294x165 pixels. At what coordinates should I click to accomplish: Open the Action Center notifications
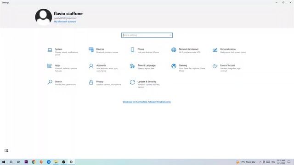pos(289,162)
